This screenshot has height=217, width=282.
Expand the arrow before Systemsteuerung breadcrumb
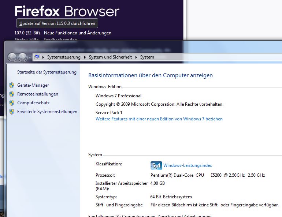pyautogui.click(x=43, y=57)
